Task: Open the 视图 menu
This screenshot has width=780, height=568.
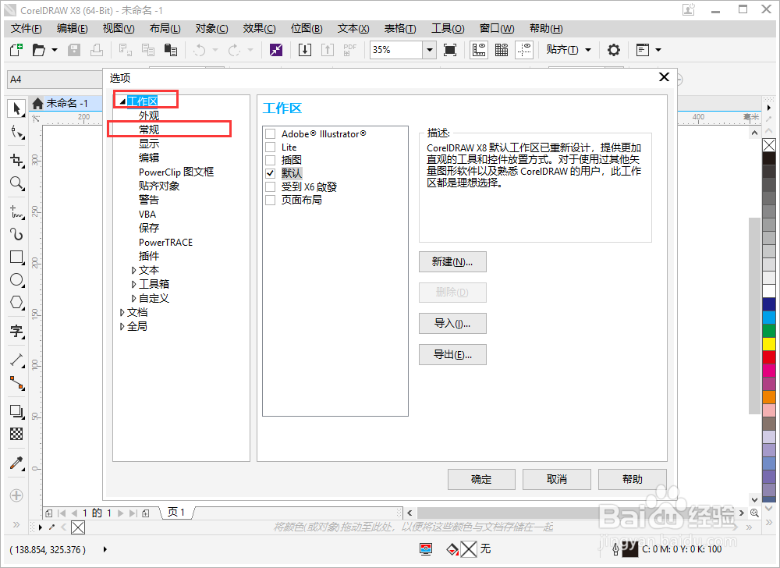Action: pyautogui.click(x=119, y=28)
